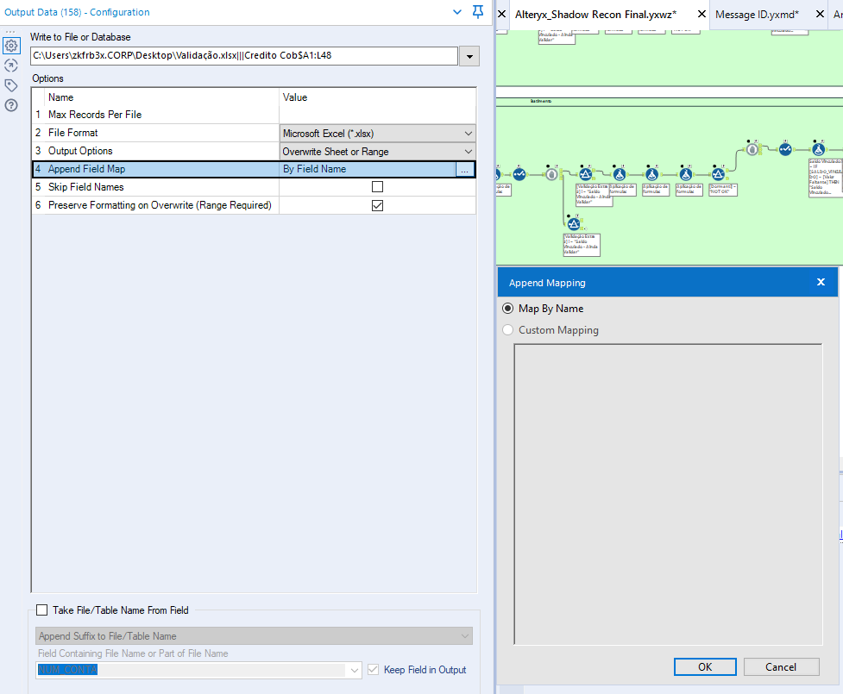Toggle the Skip Field Names checkbox
The width and height of the screenshot is (843, 694).
click(377, 187)
